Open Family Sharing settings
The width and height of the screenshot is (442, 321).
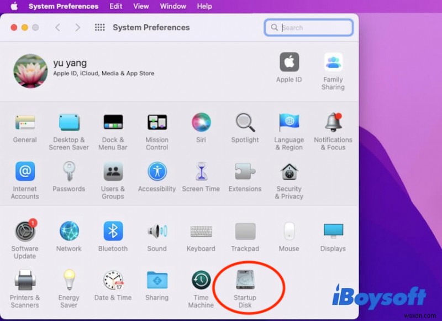point(333,62)
